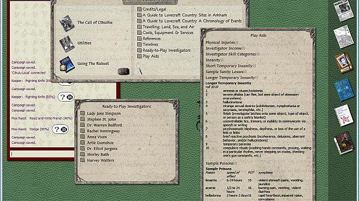Open the Sites in Arkham guide entry box
Image resolution: width=359 pixels, height=201 pixels.
point(139,15)
